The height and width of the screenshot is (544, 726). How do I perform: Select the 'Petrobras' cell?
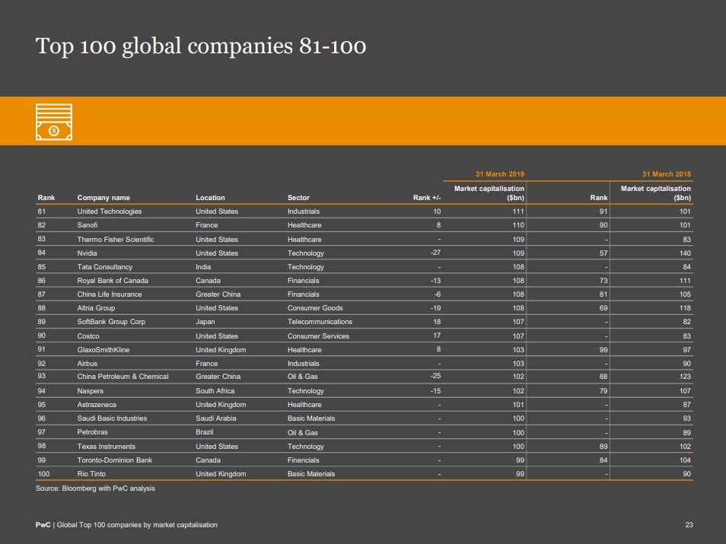92,432
